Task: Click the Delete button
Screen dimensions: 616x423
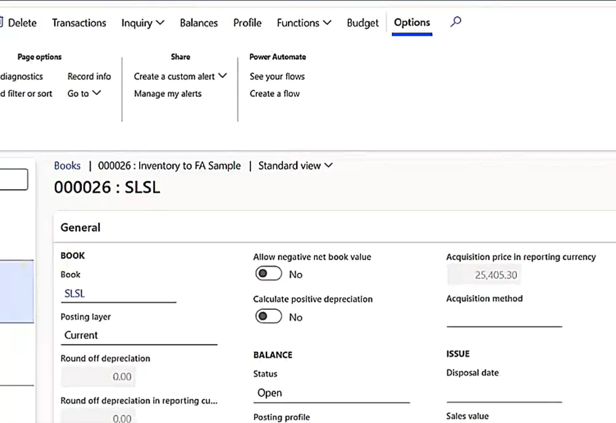Action: 20,23
